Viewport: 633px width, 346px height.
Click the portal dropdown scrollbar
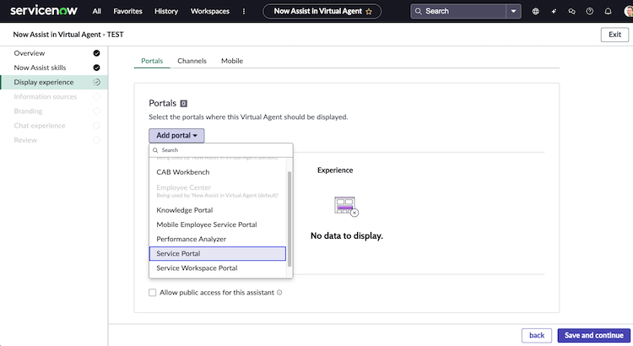point(289,219)
